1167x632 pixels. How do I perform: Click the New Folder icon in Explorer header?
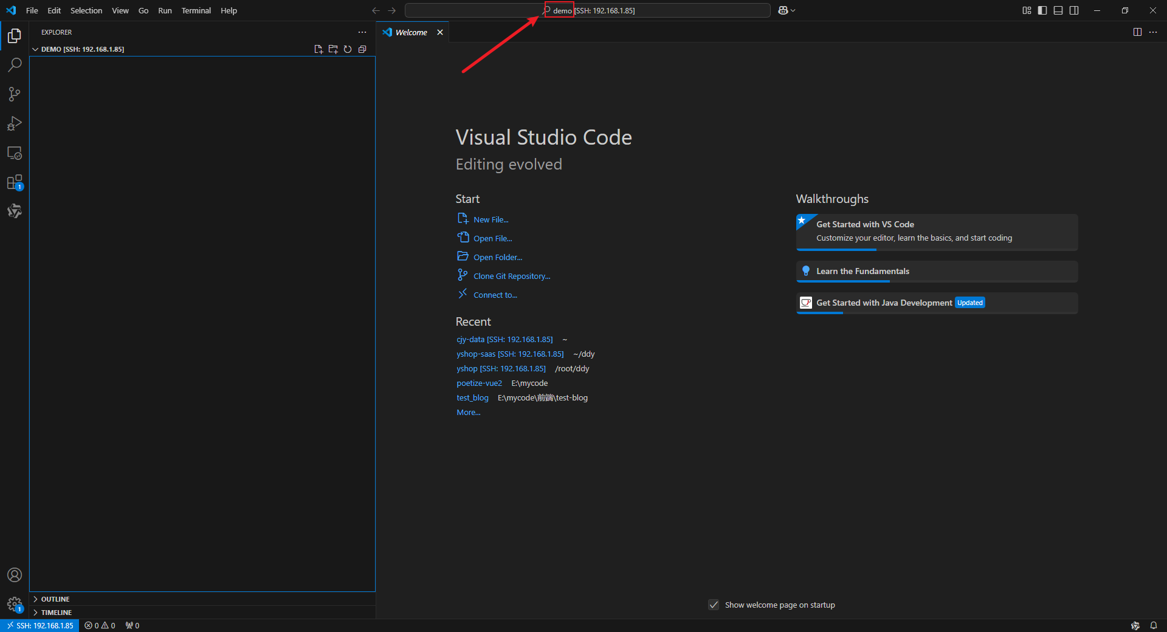point(333,49)
